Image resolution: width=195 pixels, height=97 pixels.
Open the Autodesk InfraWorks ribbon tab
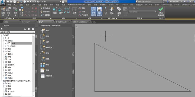click(76, 5)
